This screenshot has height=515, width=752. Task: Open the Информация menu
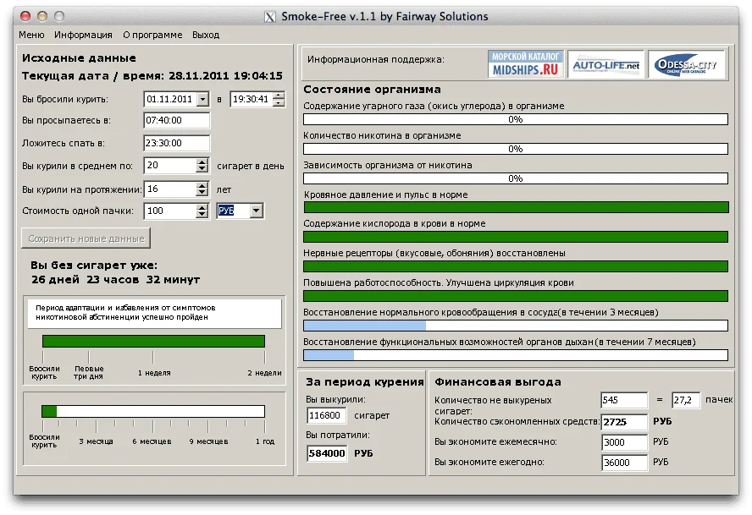83,35
